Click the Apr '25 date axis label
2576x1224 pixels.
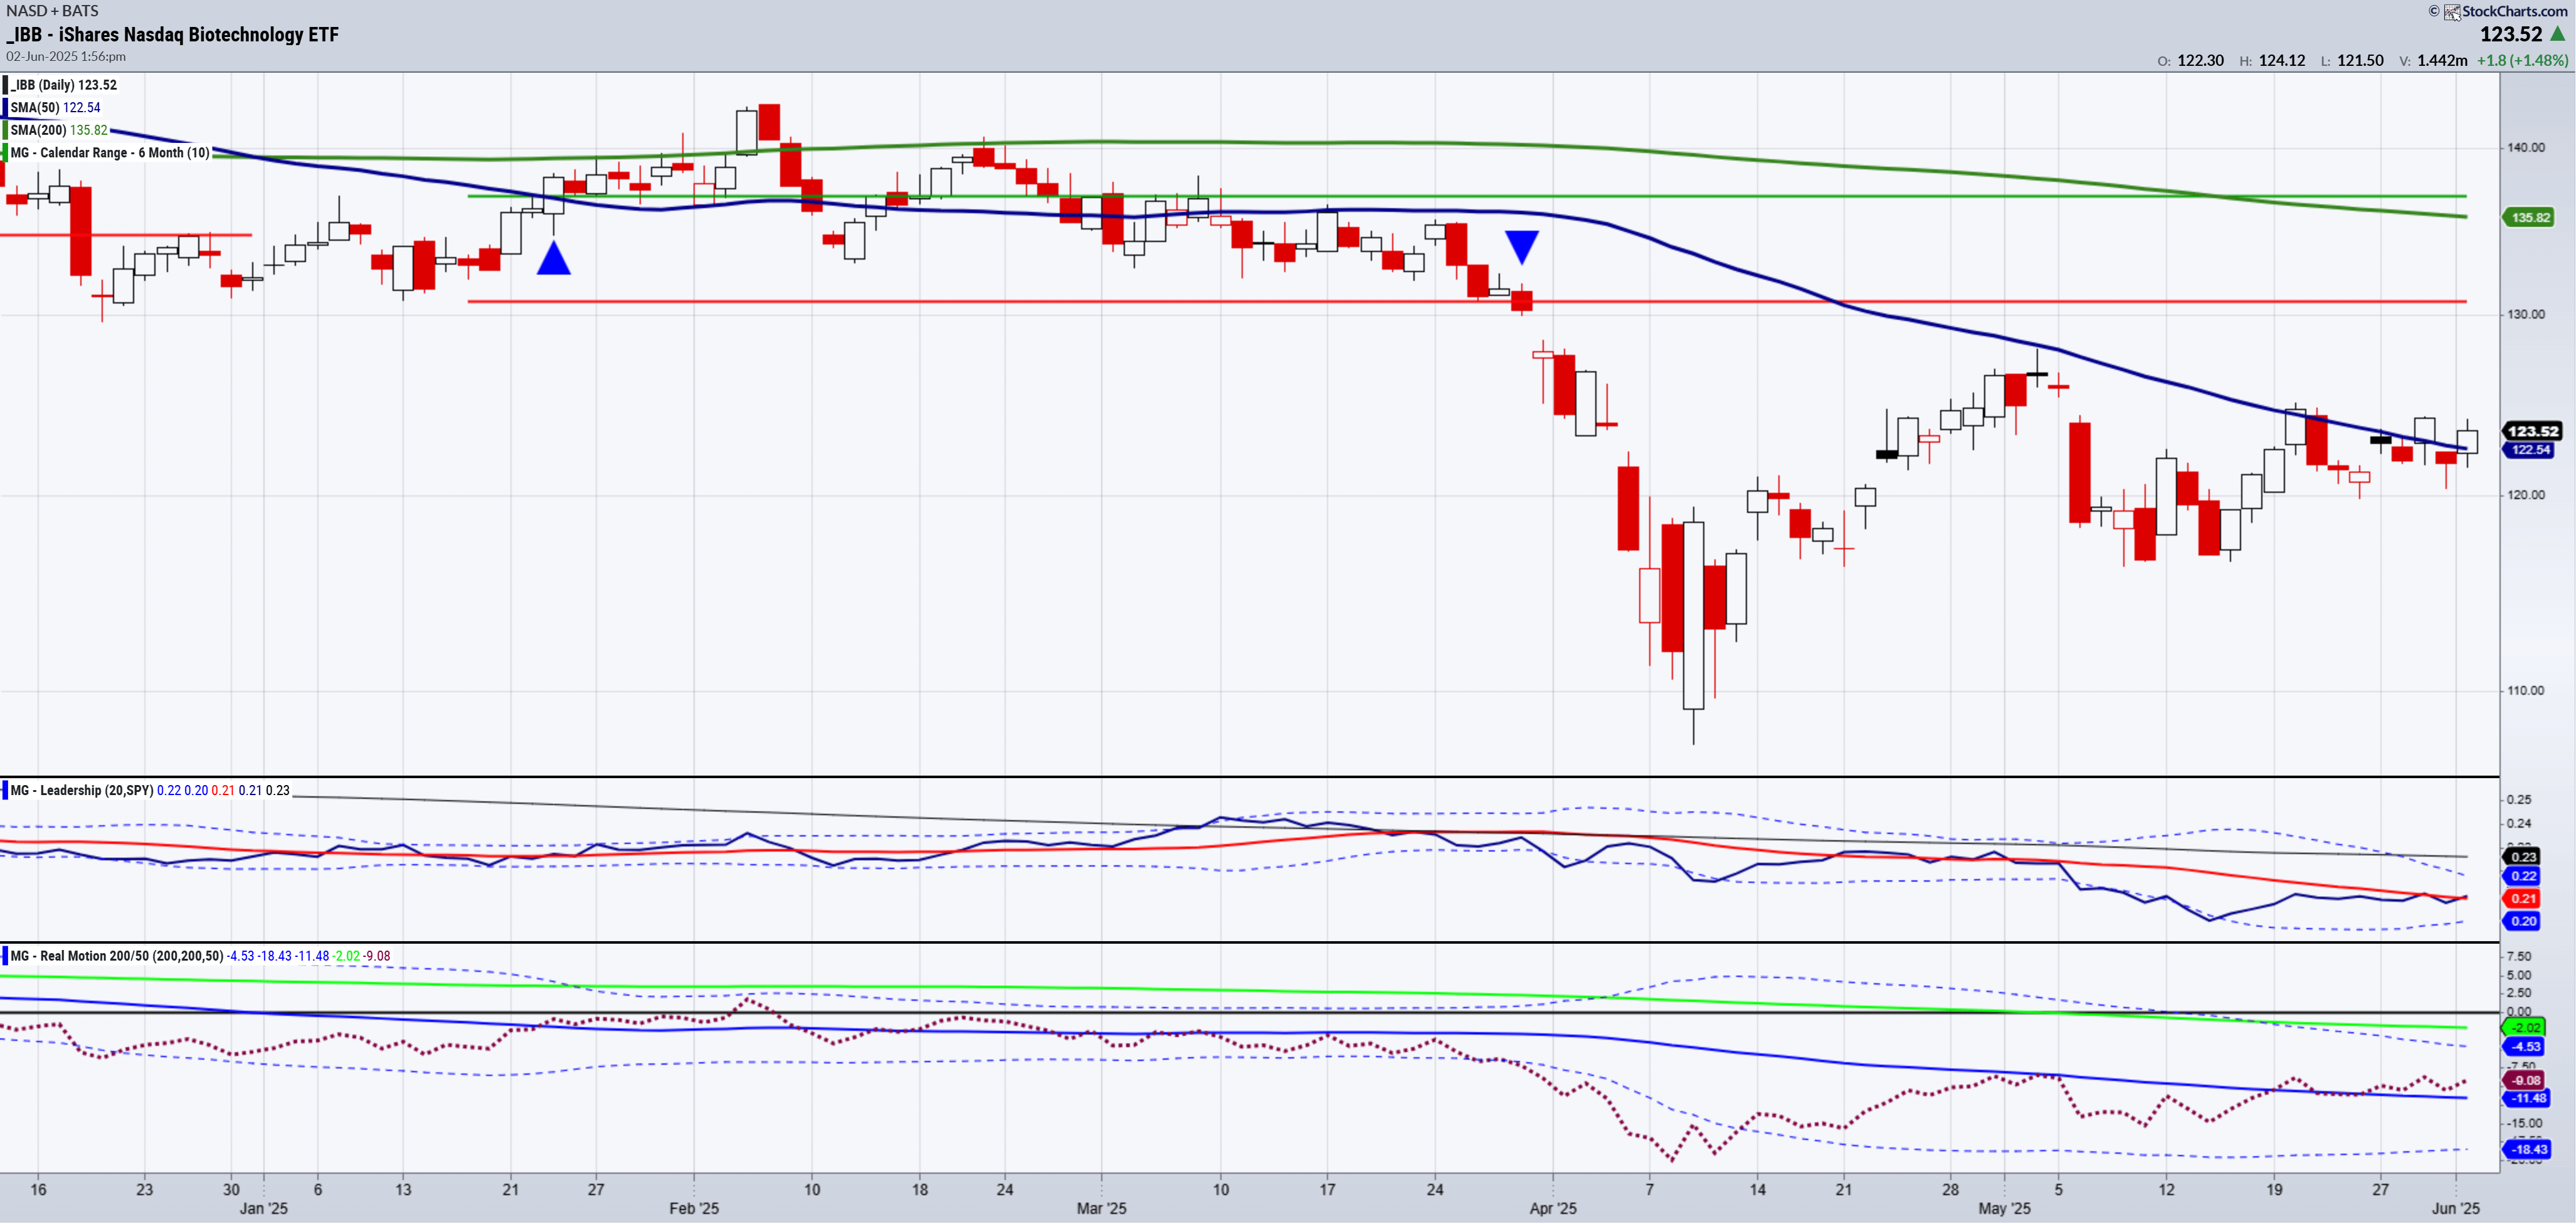coord(1553,1210)
